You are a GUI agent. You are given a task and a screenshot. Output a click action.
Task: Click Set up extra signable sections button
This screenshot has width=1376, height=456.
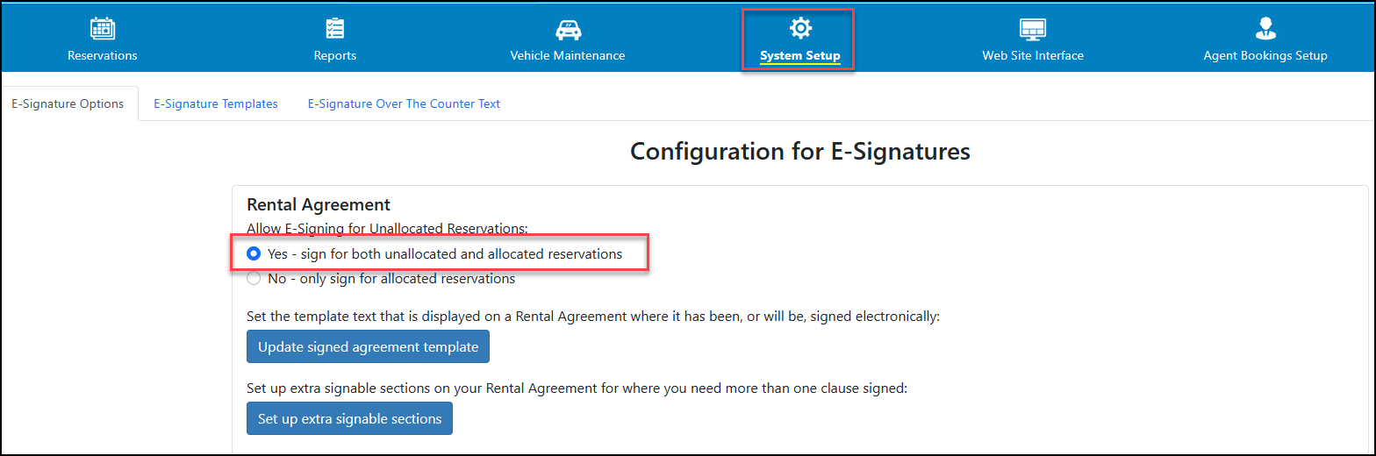(349, 418)
